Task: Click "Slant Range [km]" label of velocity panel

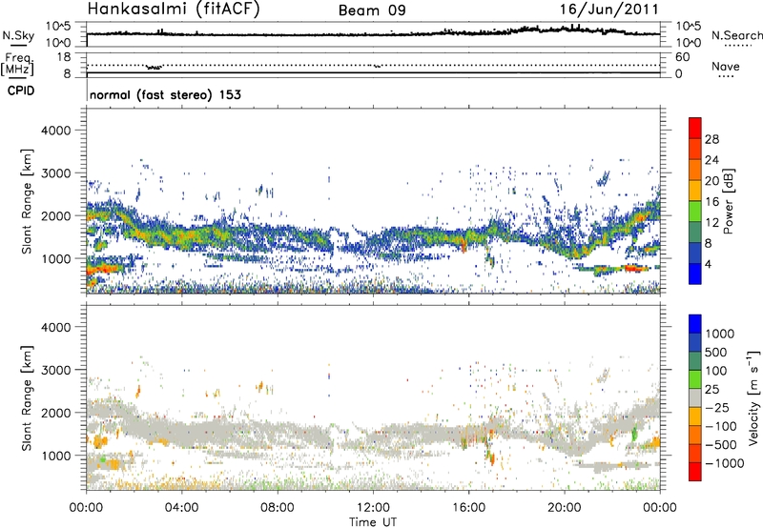Action: pos(27,397)
